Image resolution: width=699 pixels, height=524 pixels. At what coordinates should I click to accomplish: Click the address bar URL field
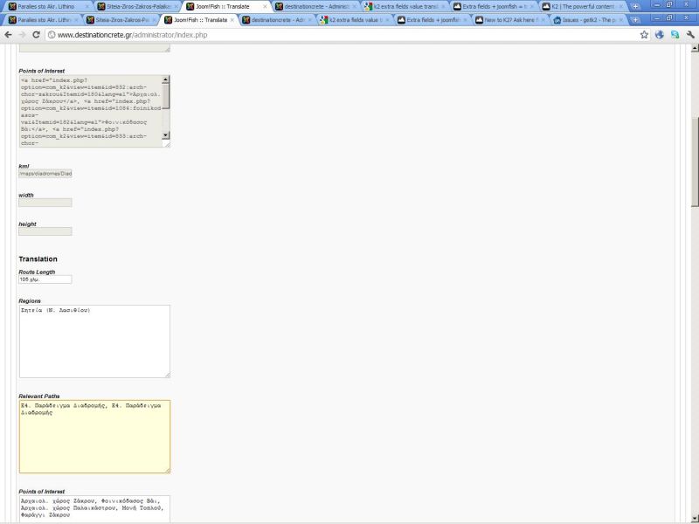pyautogui.click(x=348, y=35)
